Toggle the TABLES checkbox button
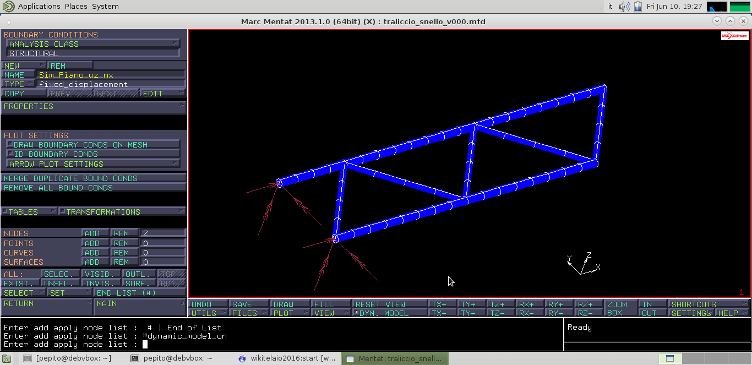 point(29,212)
